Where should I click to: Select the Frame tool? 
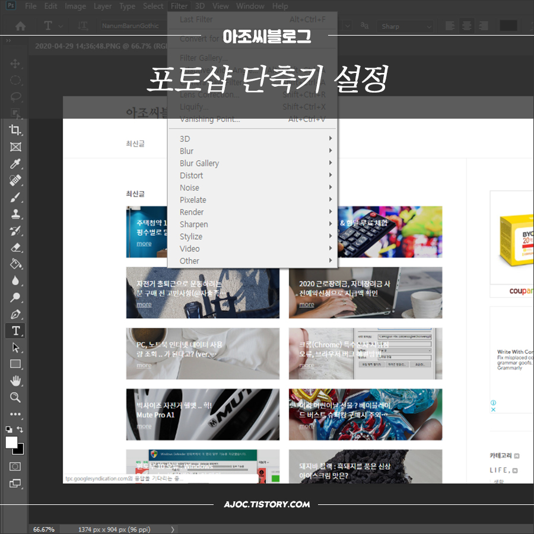click(15, 147)
